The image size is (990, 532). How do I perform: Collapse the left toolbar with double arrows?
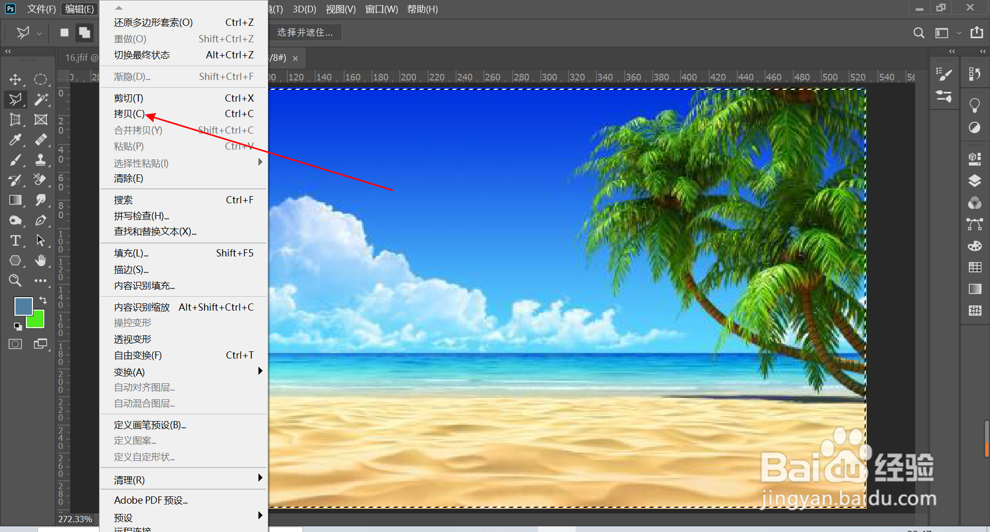click(x=8, y=52)
